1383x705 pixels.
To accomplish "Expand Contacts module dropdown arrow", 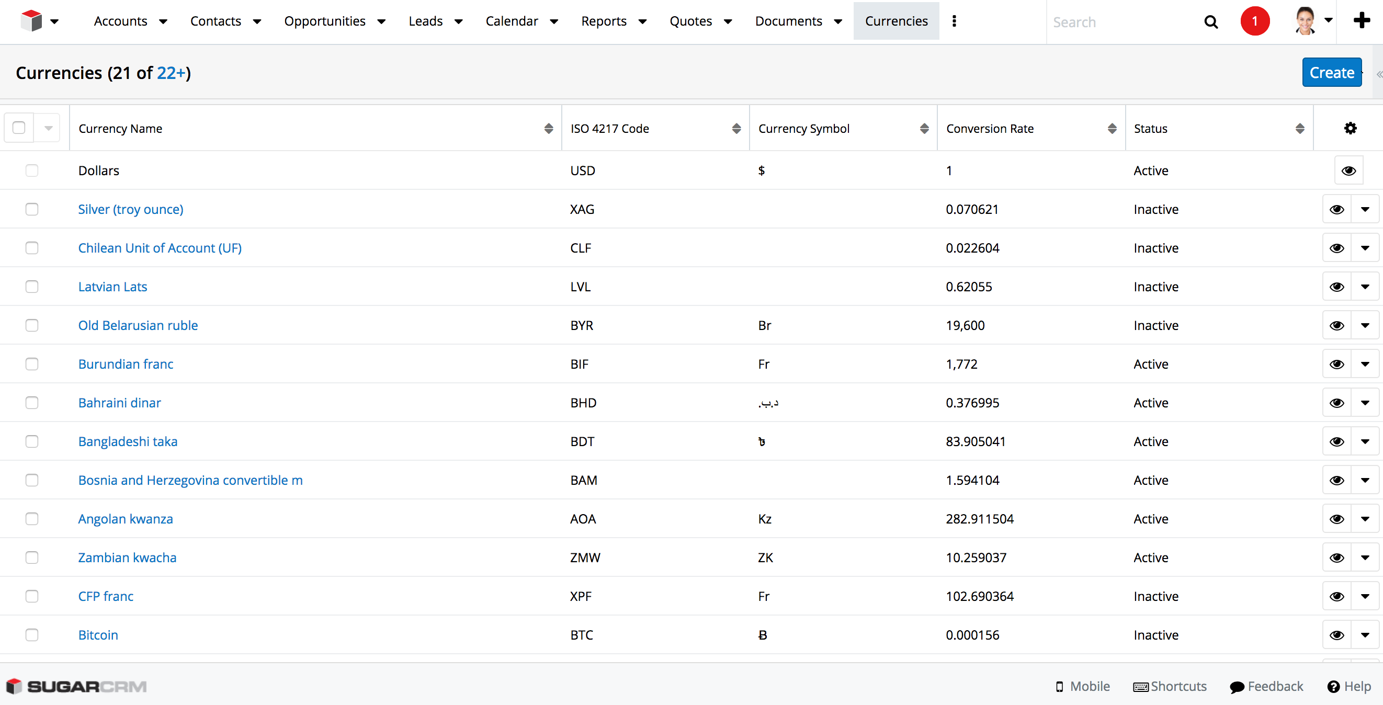I will point(257,21).
